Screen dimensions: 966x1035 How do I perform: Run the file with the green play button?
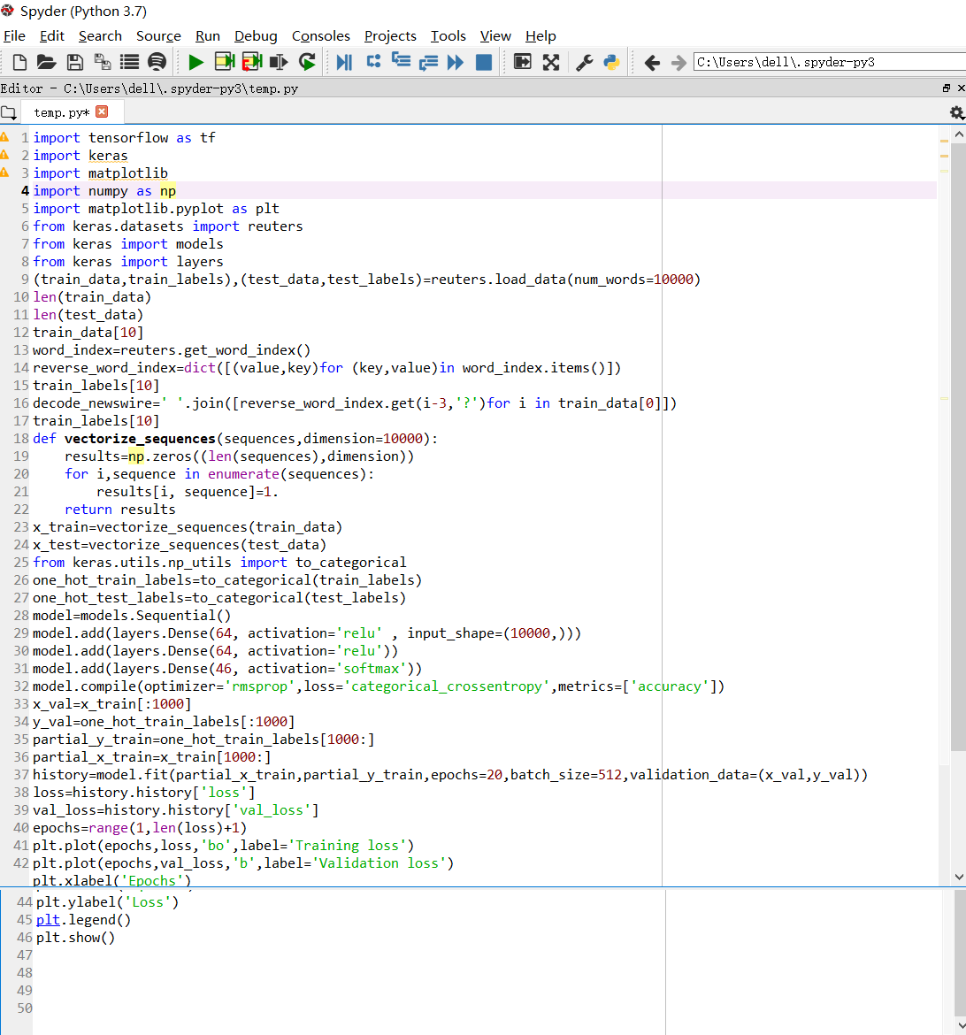point(196,62)
